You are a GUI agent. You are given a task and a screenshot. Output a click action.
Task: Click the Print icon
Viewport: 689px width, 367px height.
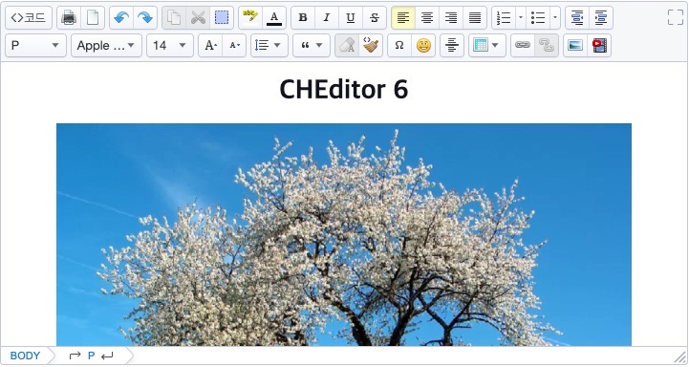tap(69, 17)
